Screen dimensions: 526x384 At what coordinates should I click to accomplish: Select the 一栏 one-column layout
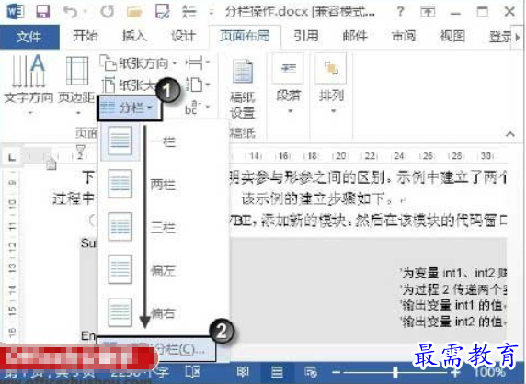[x=163, y=141]
